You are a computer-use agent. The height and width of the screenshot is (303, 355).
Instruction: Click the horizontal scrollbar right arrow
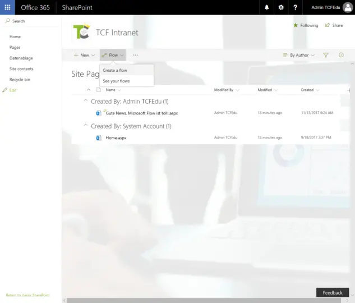click(x=347, y=301)
